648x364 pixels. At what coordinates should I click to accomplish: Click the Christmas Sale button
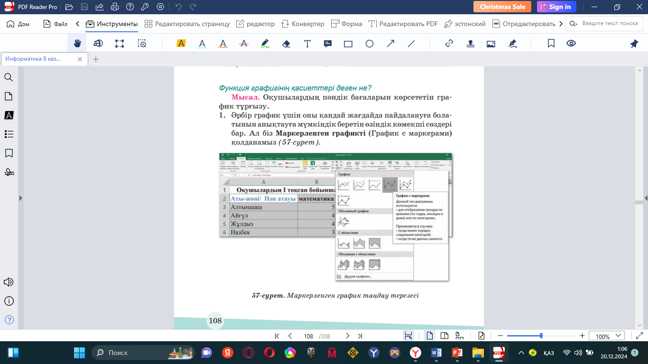coord(502,7)
